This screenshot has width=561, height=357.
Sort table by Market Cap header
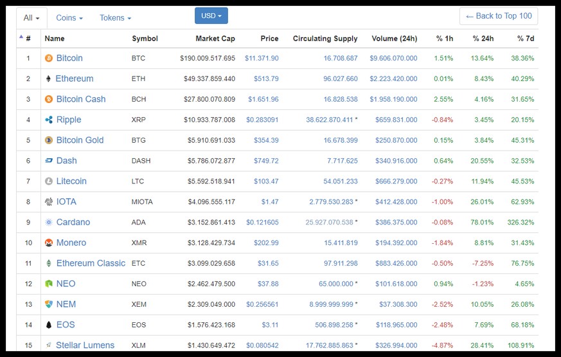[215, 39]
